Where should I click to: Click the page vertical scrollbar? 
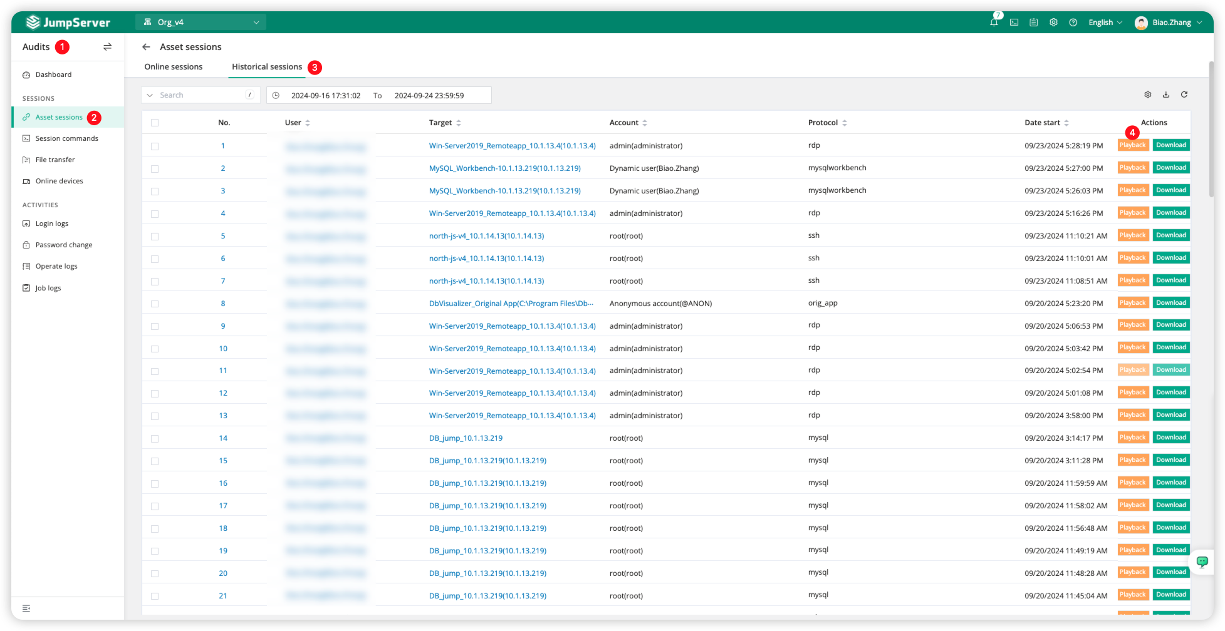(1212, 130)
